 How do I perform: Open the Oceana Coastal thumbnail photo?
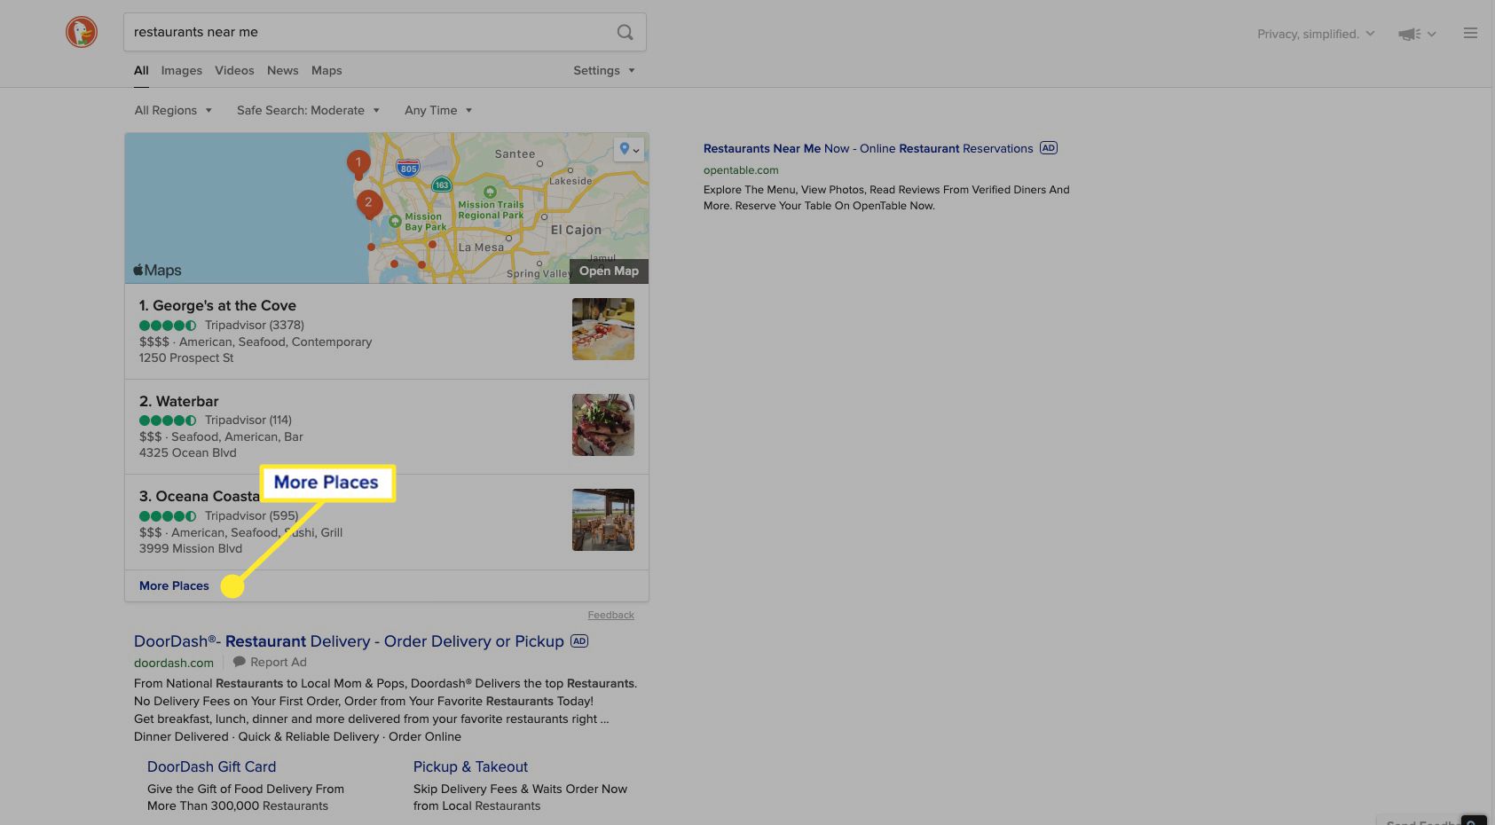(x=603, y=520)
